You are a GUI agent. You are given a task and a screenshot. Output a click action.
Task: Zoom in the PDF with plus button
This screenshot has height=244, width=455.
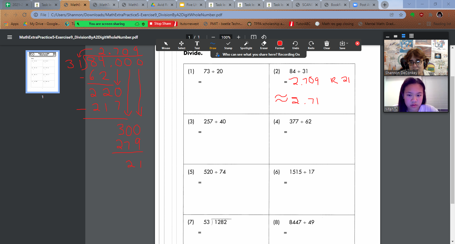(239, 37)
